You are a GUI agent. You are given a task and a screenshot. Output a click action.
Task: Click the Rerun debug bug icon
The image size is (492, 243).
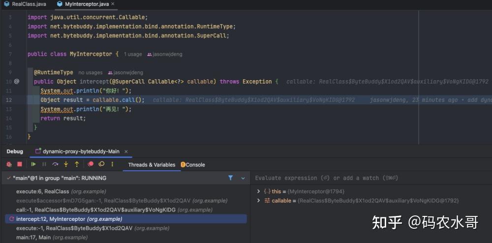tap(9, 164)
